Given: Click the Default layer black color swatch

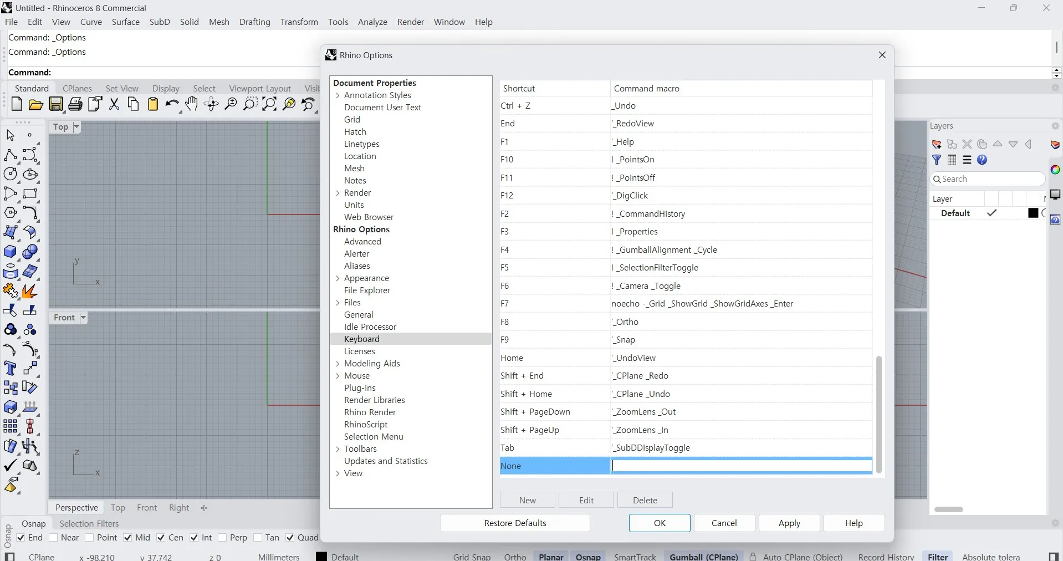Looking at the screenshot, I should click(1033, 213).
